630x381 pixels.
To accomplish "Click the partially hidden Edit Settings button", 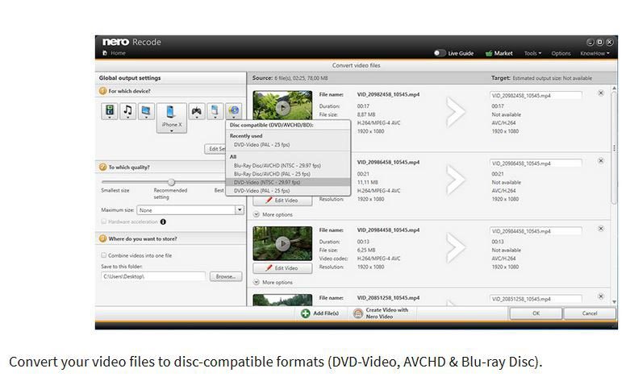I will [x=215, y=149].
